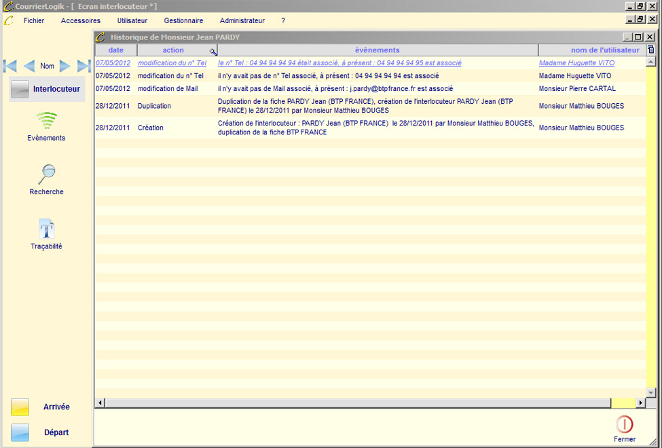
Task: Click the Arrivée yellow button
Action: (x=20, y=407)
